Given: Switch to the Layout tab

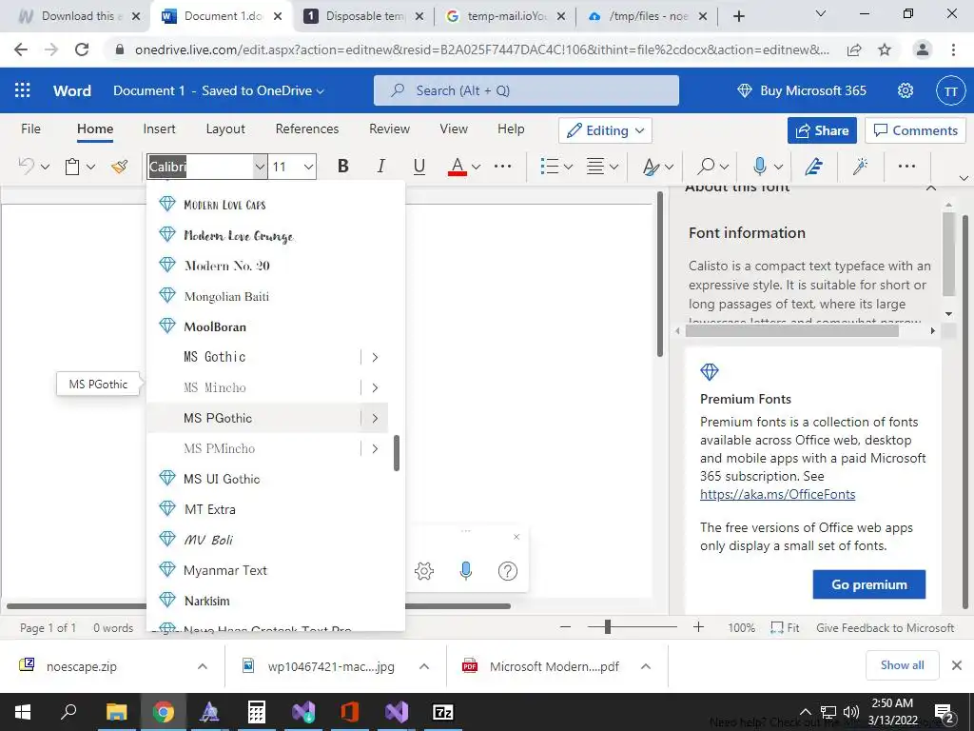Looking at the screenshot, I should (x=225, y=128).
